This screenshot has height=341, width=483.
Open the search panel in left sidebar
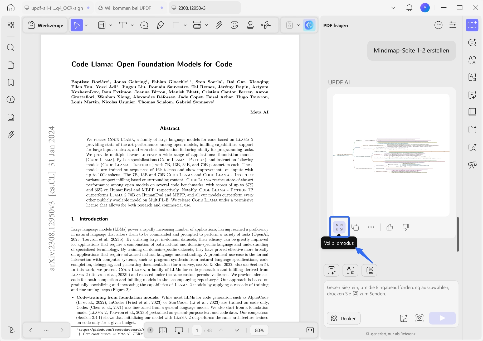point(11,47)
